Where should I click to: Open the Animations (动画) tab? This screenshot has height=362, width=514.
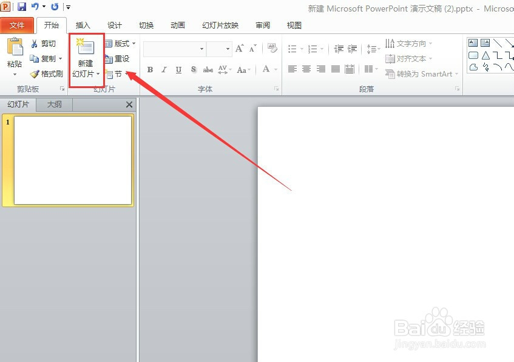tap(178, 26)
